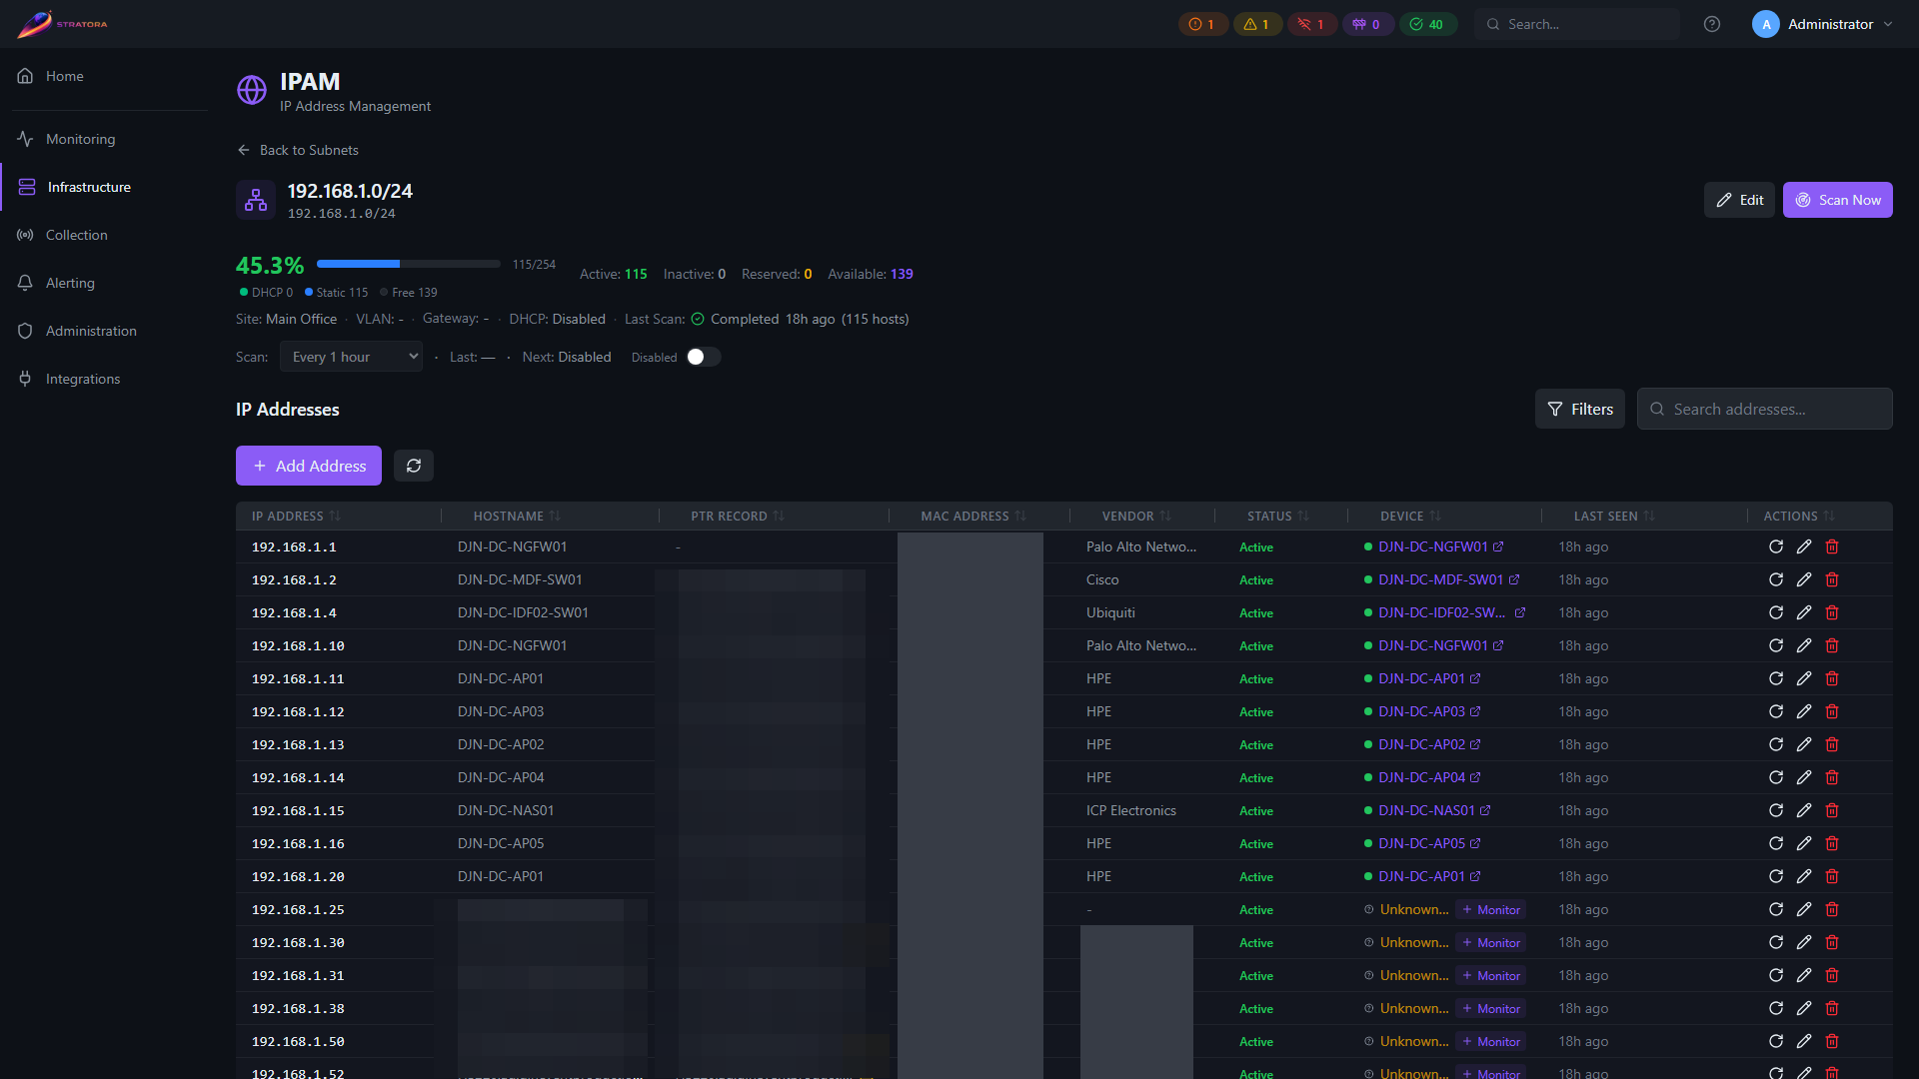Viewport: 1919px width, 1079px height.
Task: Click the Stratora logo
Action: tap(62, 24)
